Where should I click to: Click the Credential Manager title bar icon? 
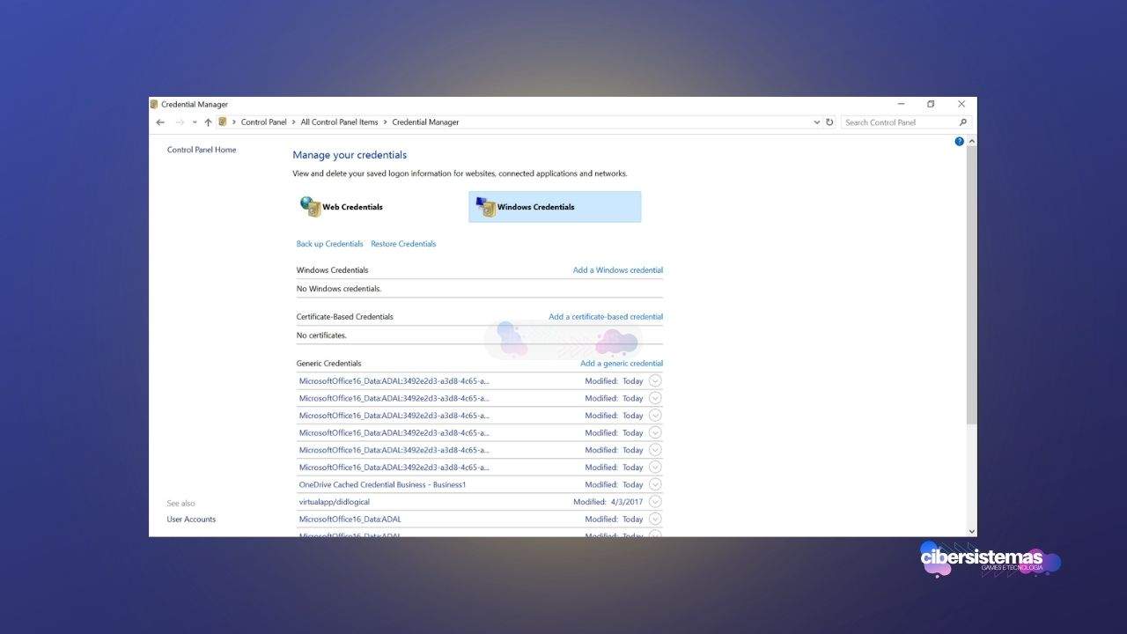(154, 104)
